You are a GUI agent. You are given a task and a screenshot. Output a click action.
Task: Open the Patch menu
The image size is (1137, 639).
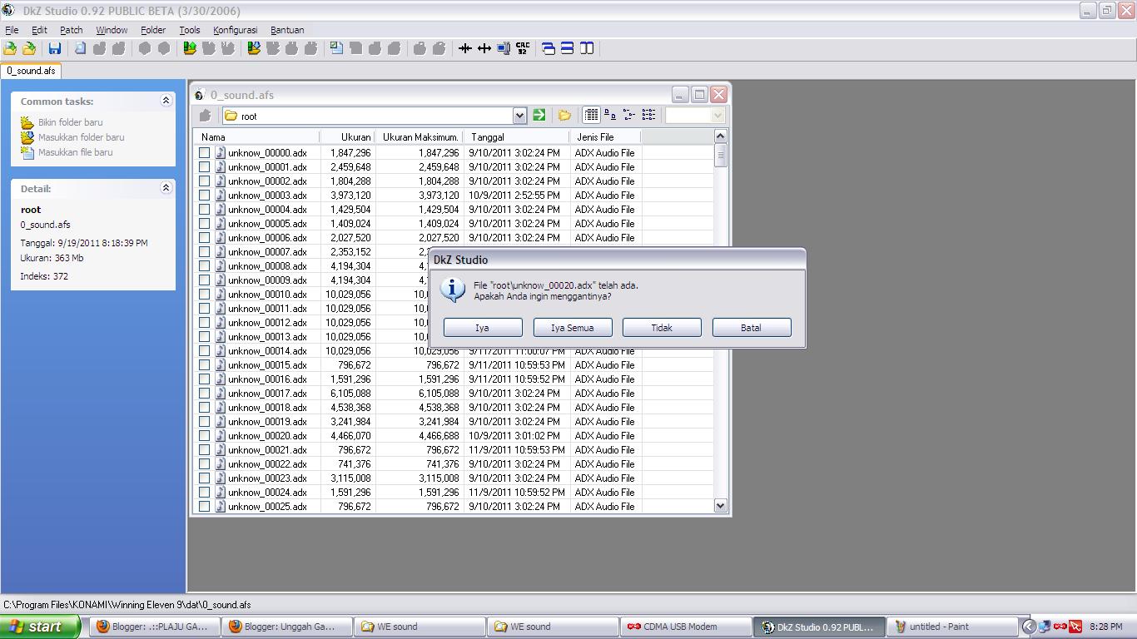pos(72,30)
